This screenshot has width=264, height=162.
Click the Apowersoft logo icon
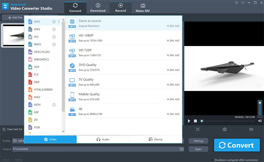coord(5,6)
